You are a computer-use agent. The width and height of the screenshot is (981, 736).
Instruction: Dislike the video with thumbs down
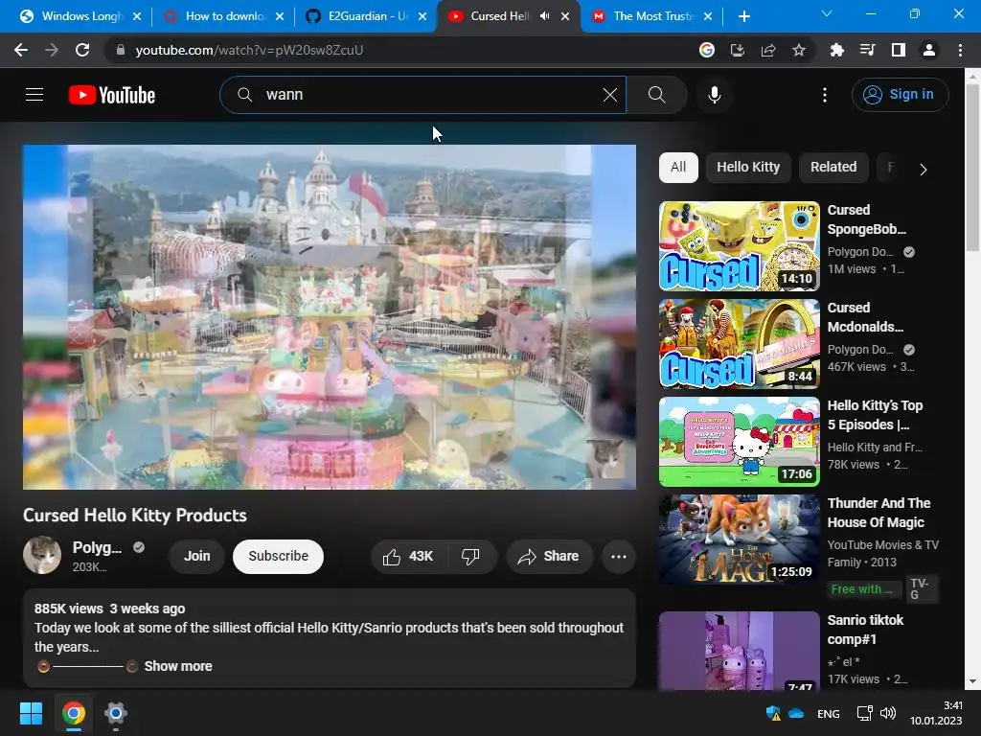pos(471,557)
